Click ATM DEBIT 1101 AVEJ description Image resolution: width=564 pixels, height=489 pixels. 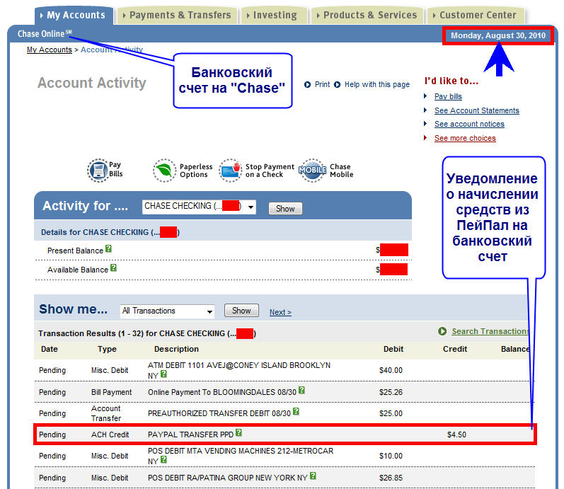(x=239, y=370)
